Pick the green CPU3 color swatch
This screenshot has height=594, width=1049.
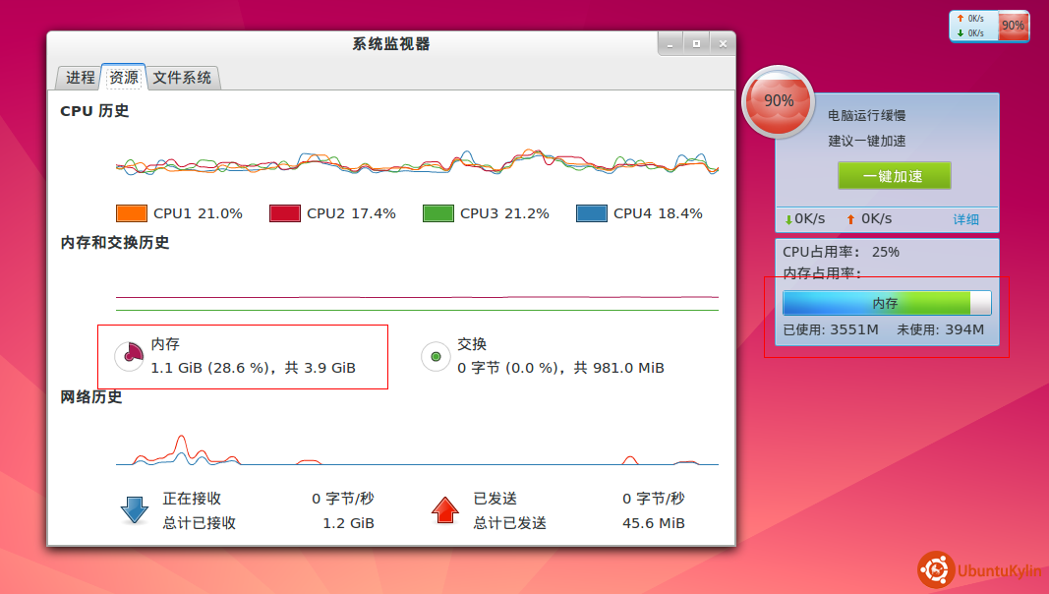pyautogui.click(x=437, y=213)
